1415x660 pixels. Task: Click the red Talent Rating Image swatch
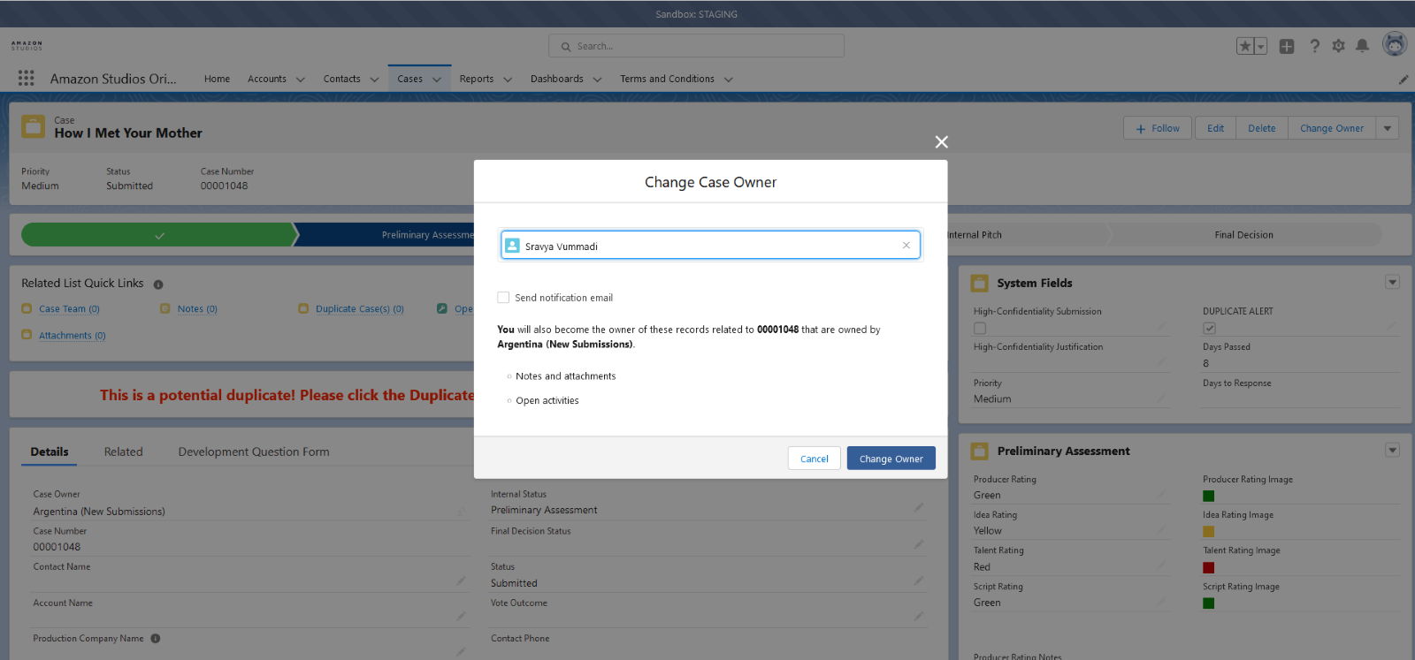coord(1209,567)
